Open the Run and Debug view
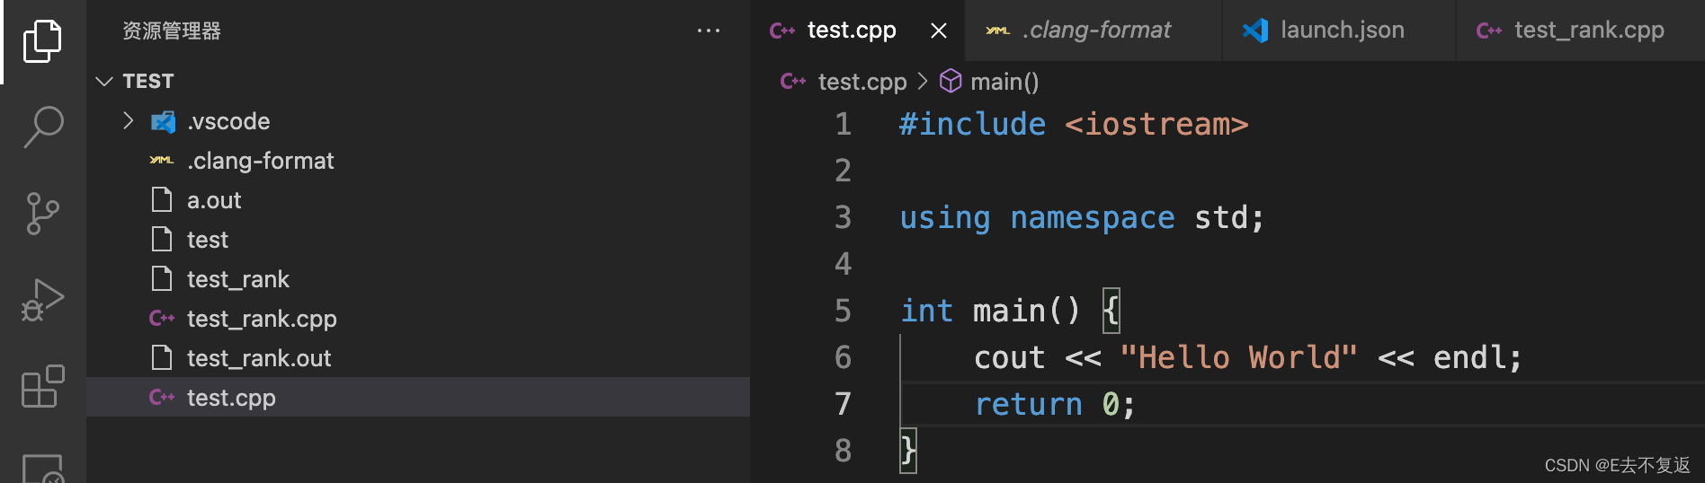1705x483 pixels. point(42,300)
